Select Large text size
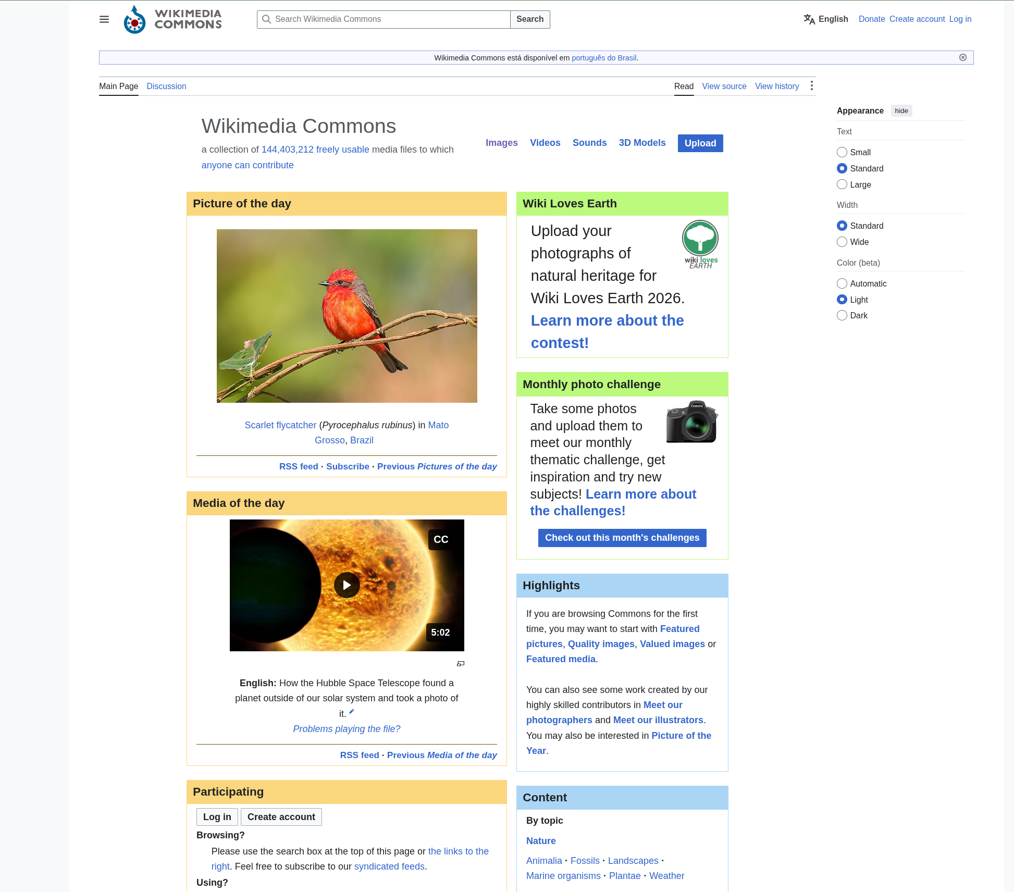This screenshot has width=1014, height=892. point(842,184)
